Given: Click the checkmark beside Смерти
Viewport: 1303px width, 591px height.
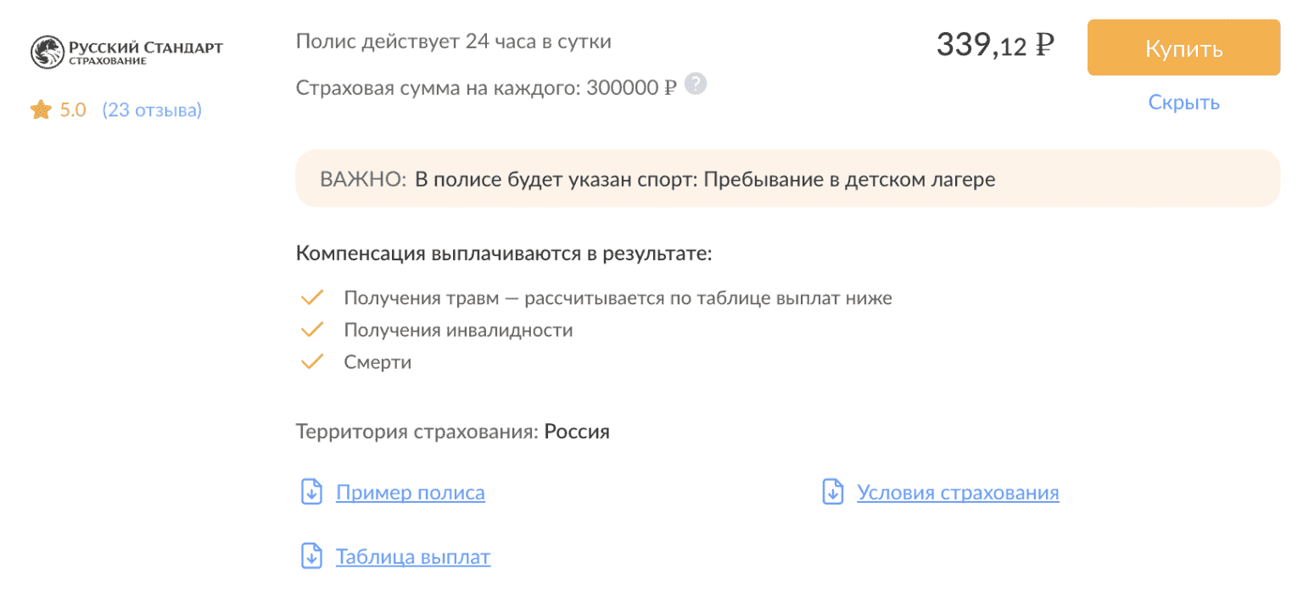Looking at the screenshot, I should [x=313, y=362].
